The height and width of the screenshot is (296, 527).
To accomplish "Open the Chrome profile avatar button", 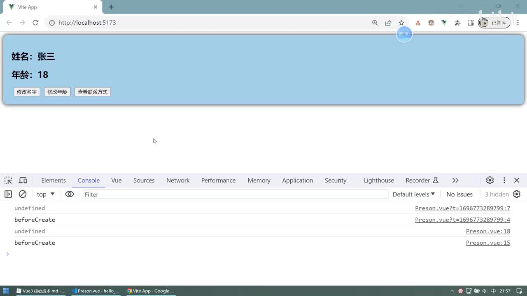I will click(x=494, y=23).
